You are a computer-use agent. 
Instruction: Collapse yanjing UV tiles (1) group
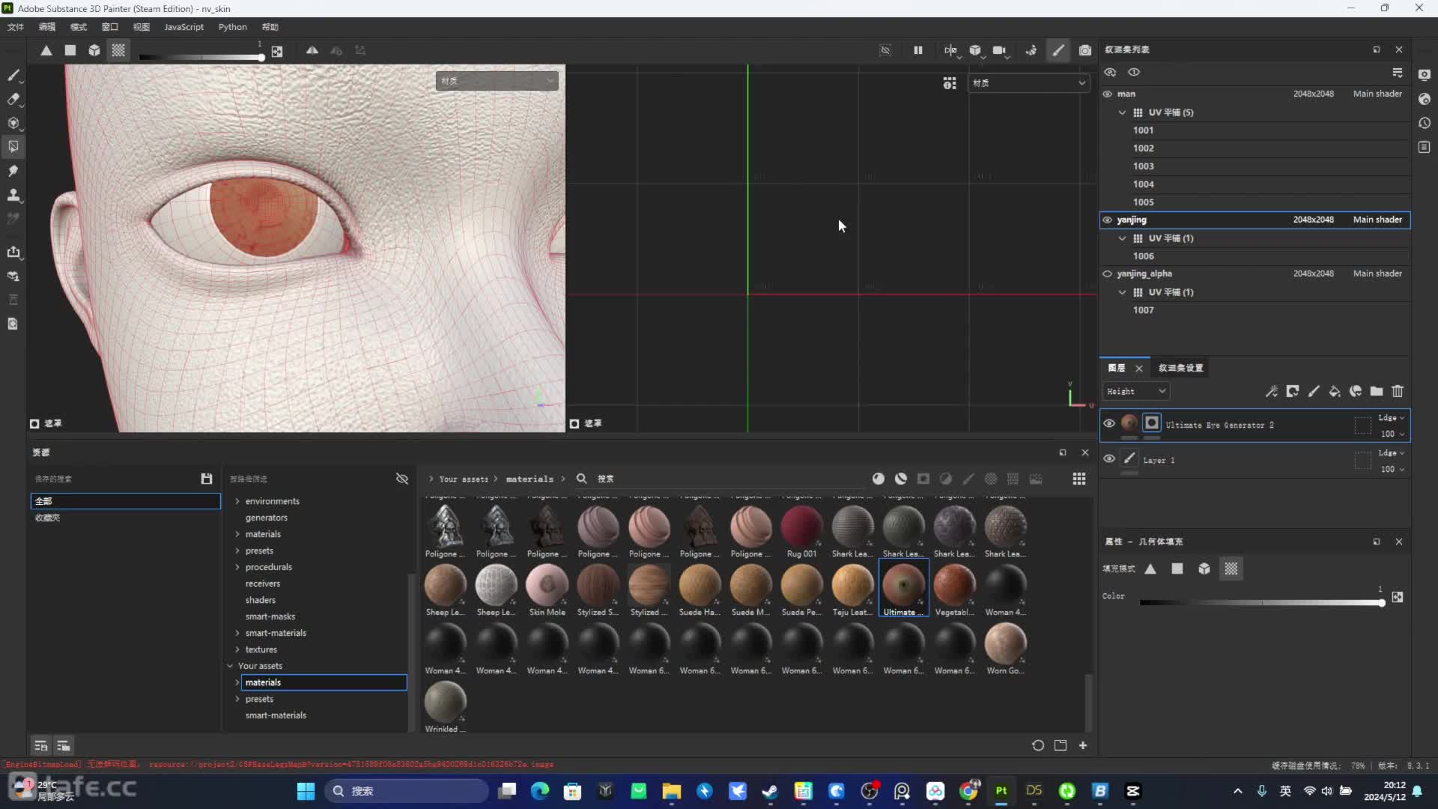tap(1121, 238)
